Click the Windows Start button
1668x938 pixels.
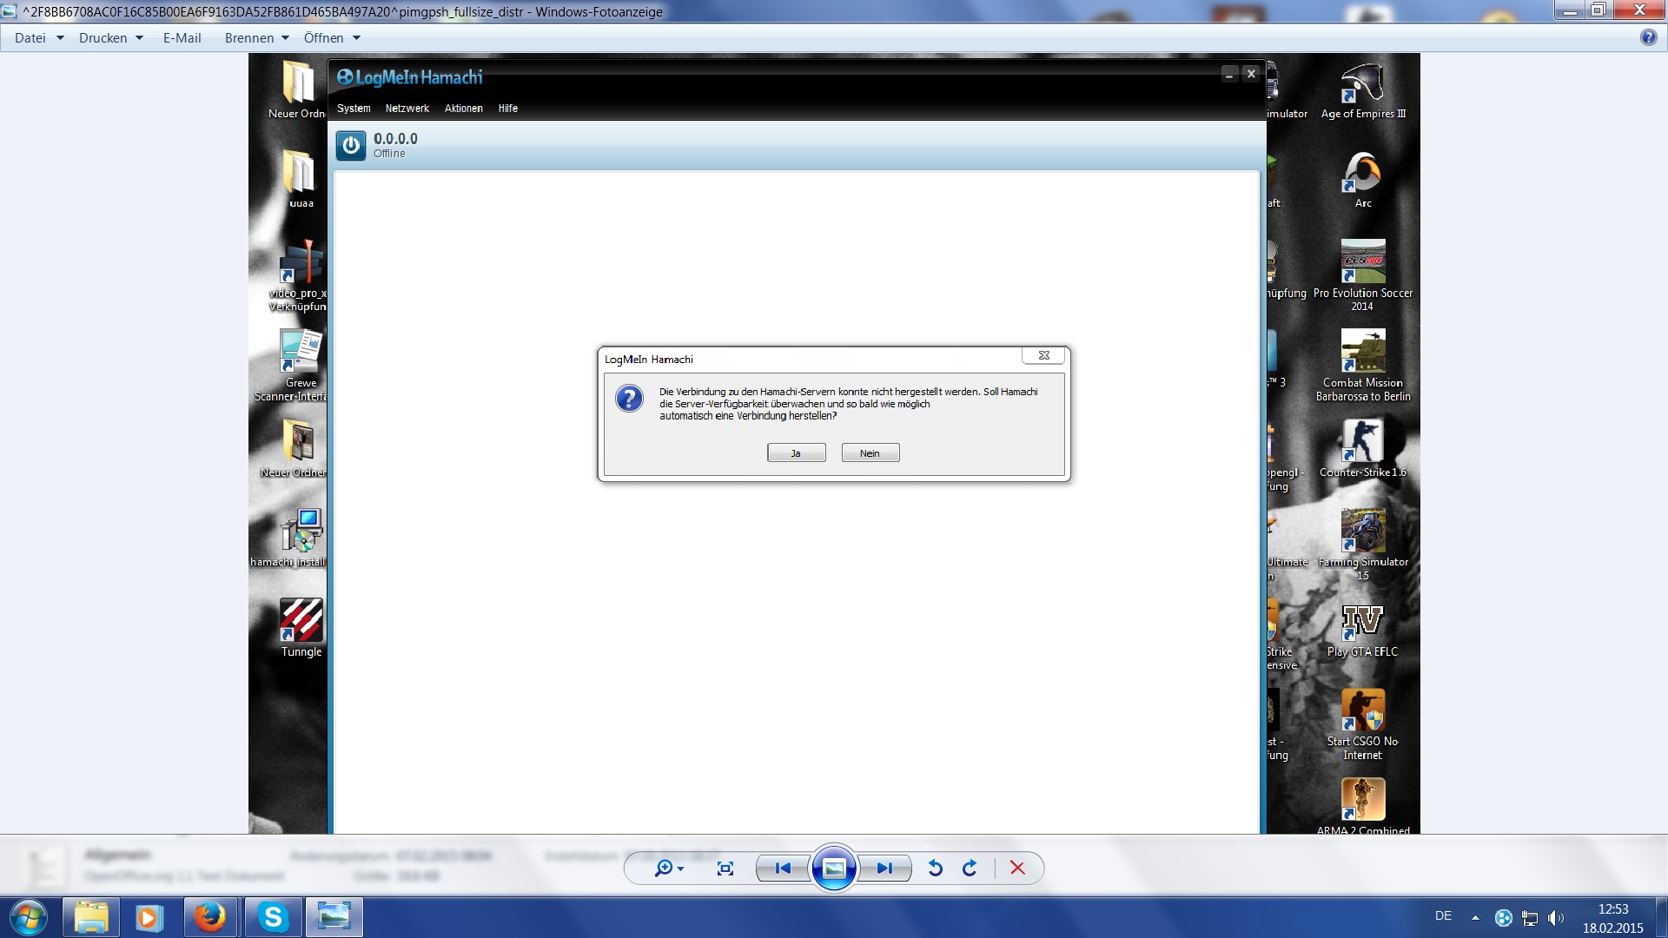[x=29, y=917]
